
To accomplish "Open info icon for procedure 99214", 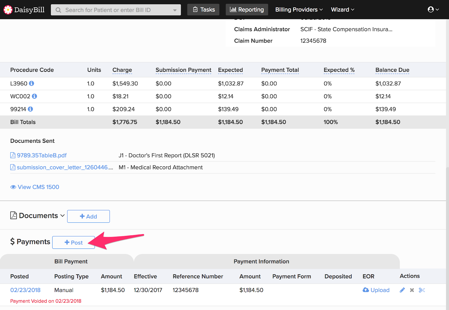I will pos(30,109).
